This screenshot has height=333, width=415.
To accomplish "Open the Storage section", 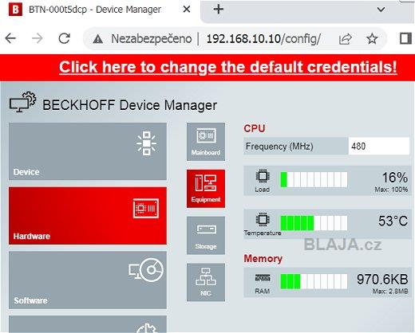I will point(206,236).
